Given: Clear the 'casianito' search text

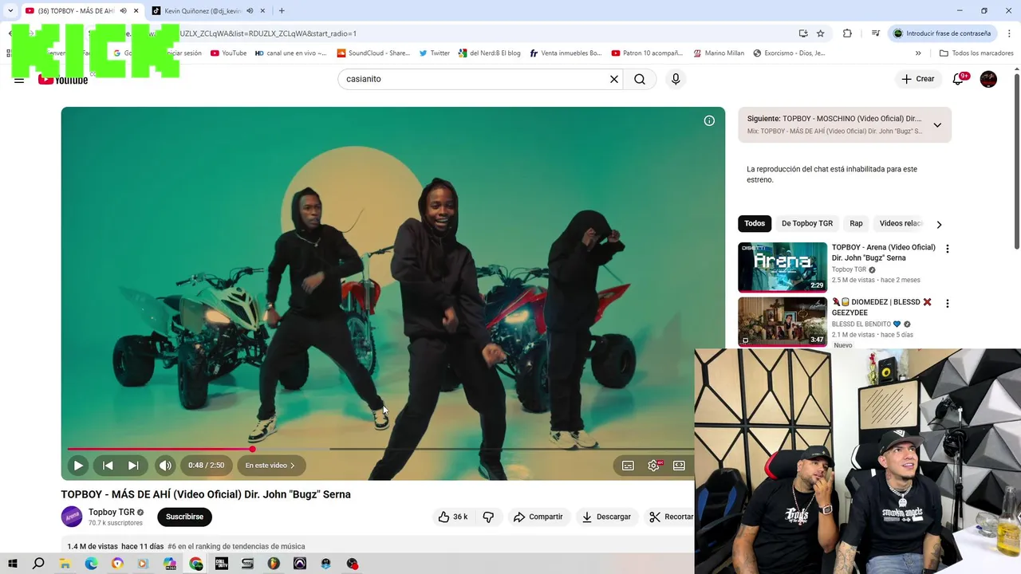Looking at the screenshot, I should point(614,79).
